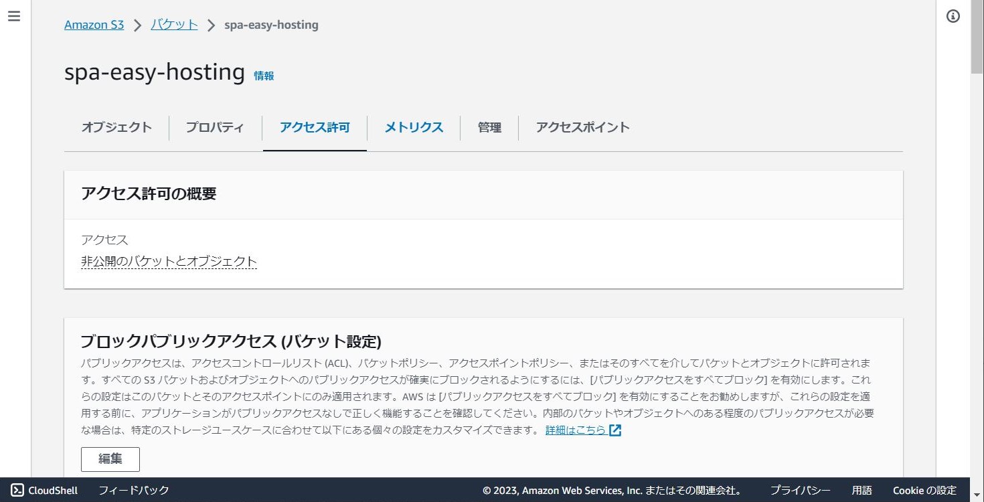Click spa-easy-hosting breadcrumb text
This screenshot has height=502, width=984.
271,25
